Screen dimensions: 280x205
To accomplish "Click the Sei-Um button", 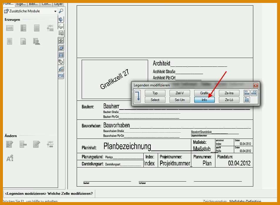I will (180, 100).
